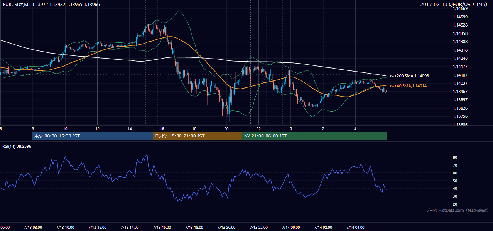Click price axis value 1.14669
This screenshot has height=231, width=493.
point(460,8)
